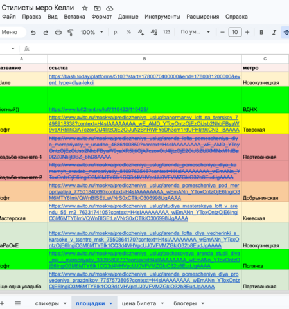The image size is (289, 309).
Task: Open the all sheets list icon
Action: pos(17,303)
